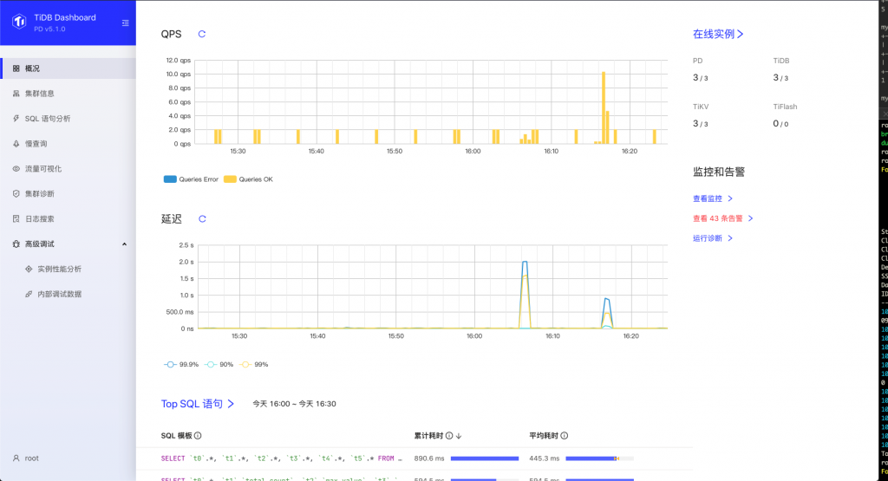Image resolution: width=888 pixels, height=481 pixels.
Task: Click the 查看监控 link
Action: click(x=713, y=198)
